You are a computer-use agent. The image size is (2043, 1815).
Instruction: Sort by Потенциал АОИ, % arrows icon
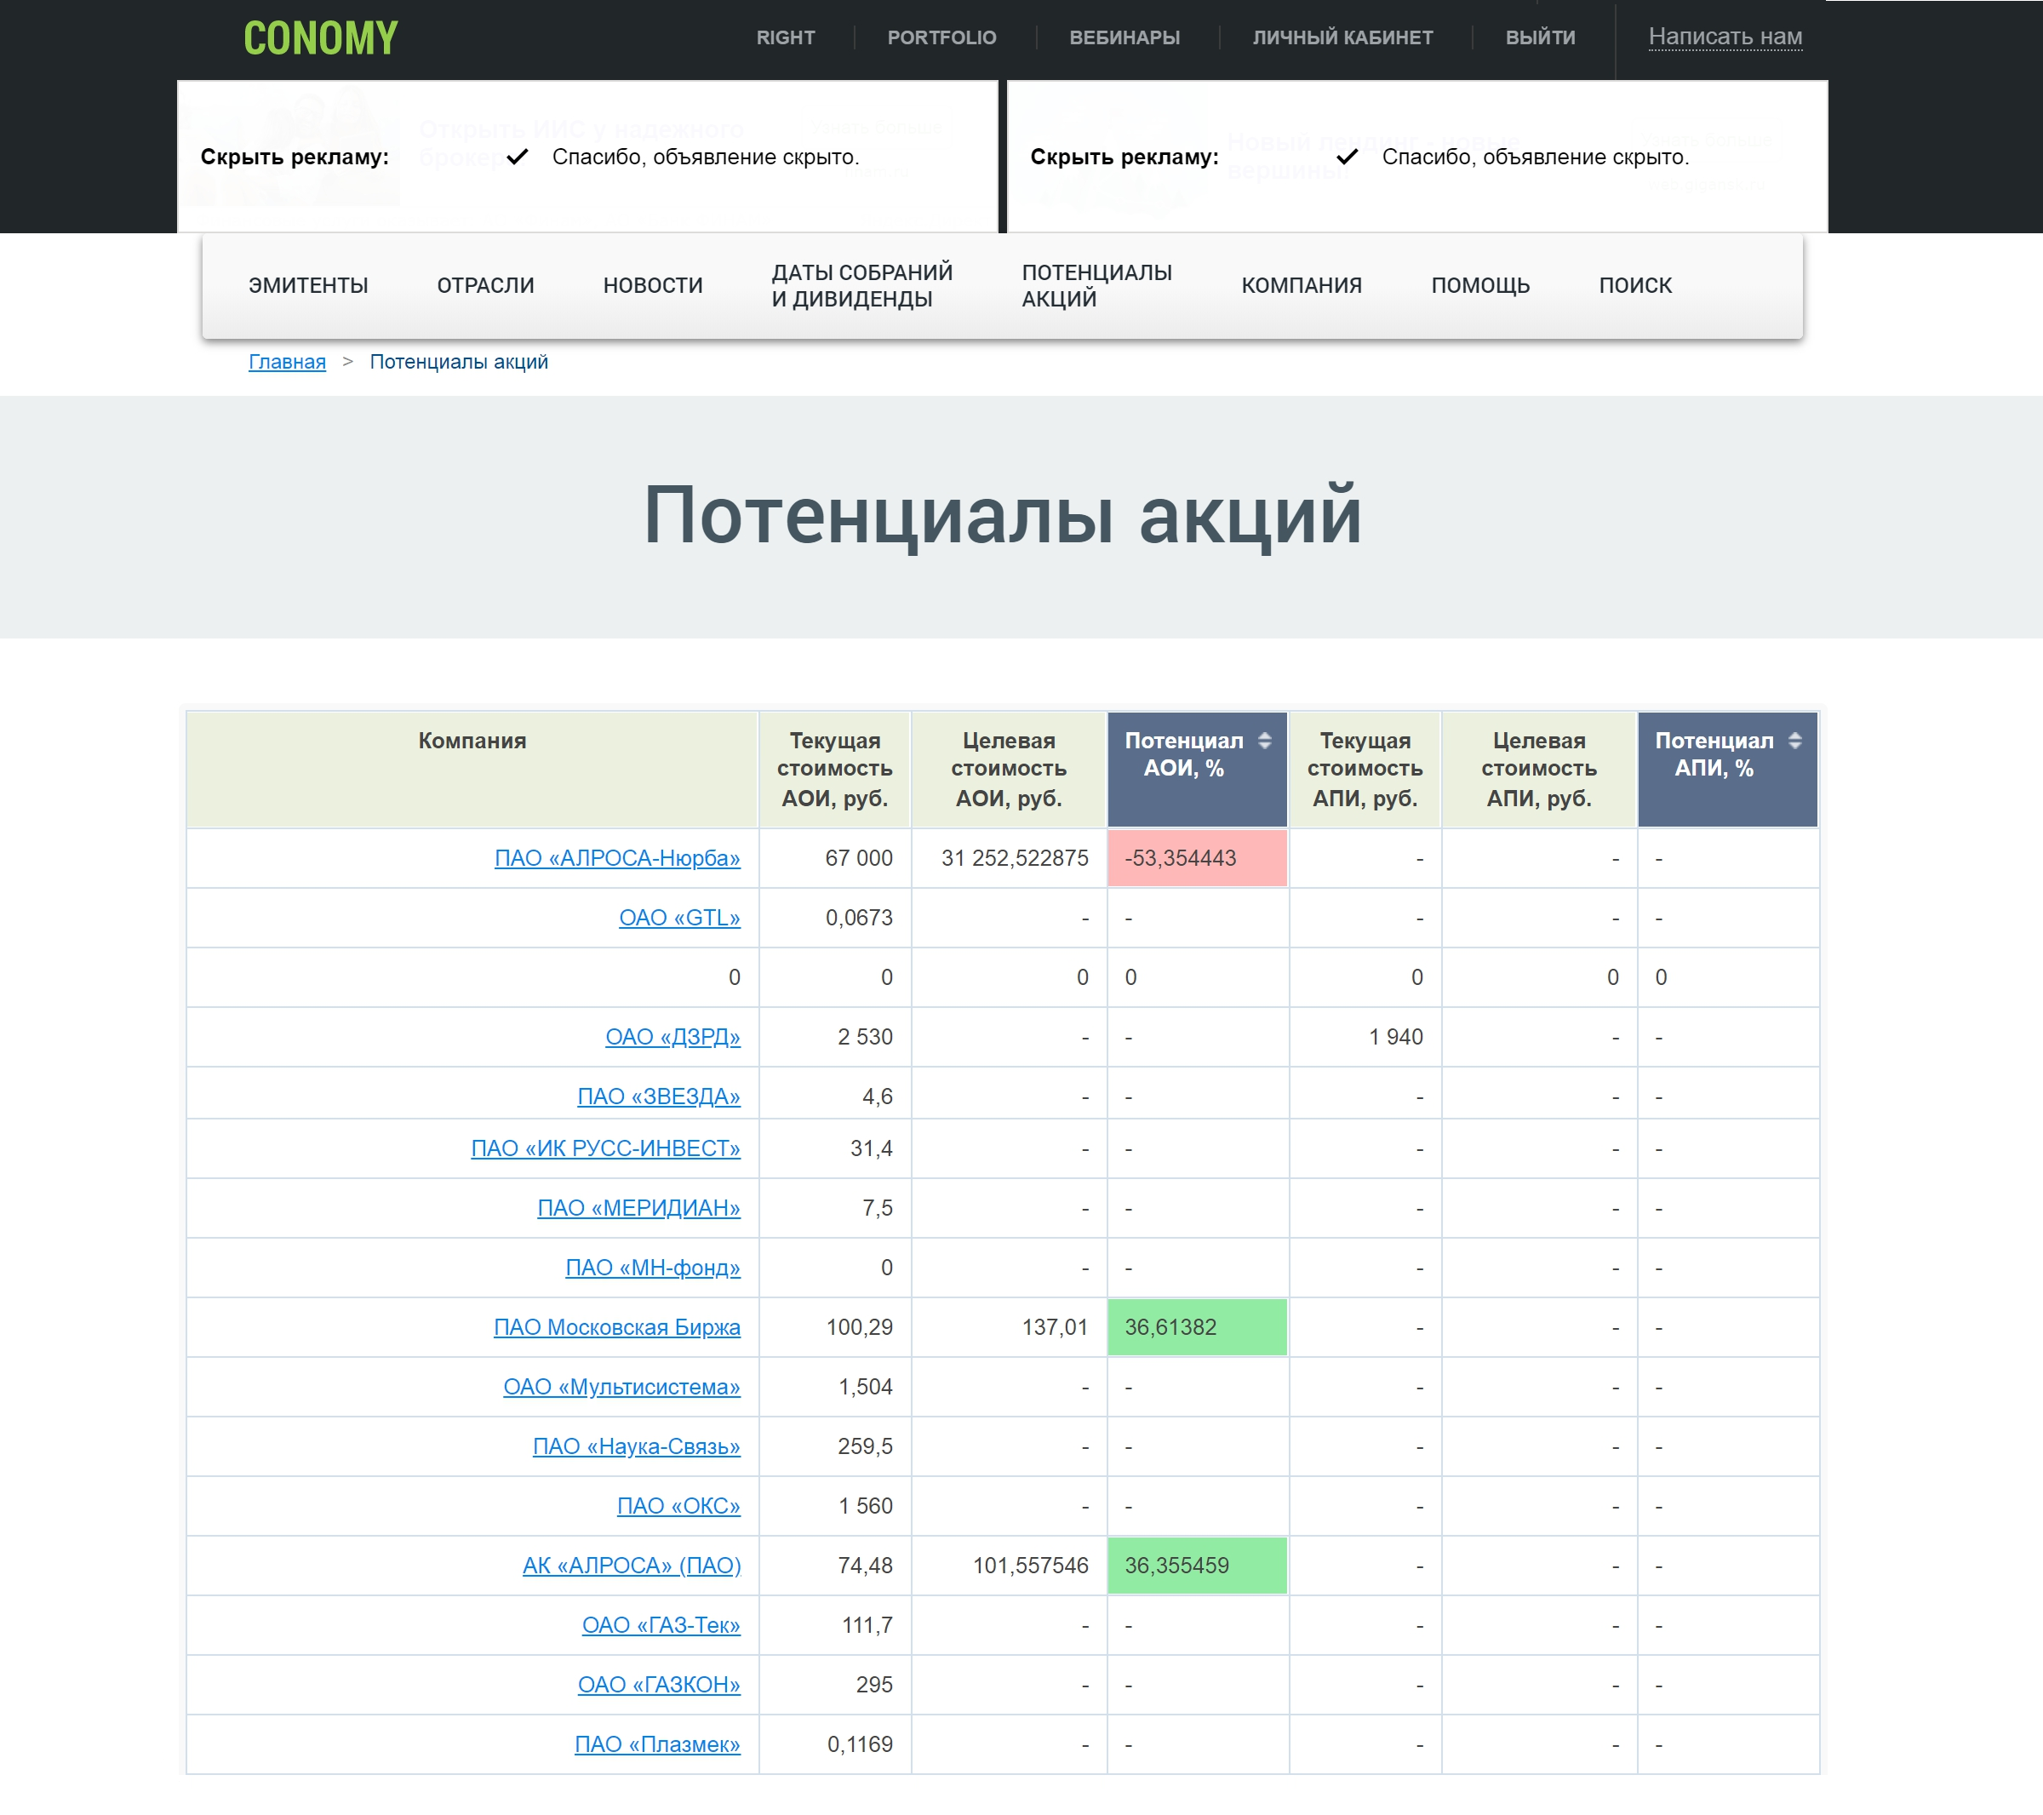pos(1264,741)
